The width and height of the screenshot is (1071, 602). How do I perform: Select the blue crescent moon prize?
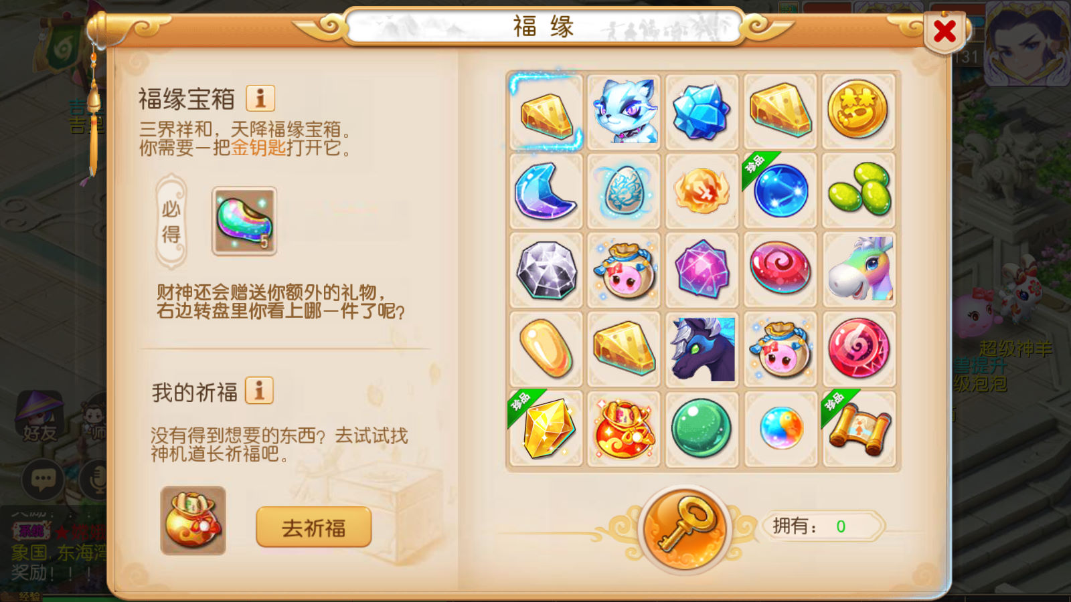(x=546, y=191)
